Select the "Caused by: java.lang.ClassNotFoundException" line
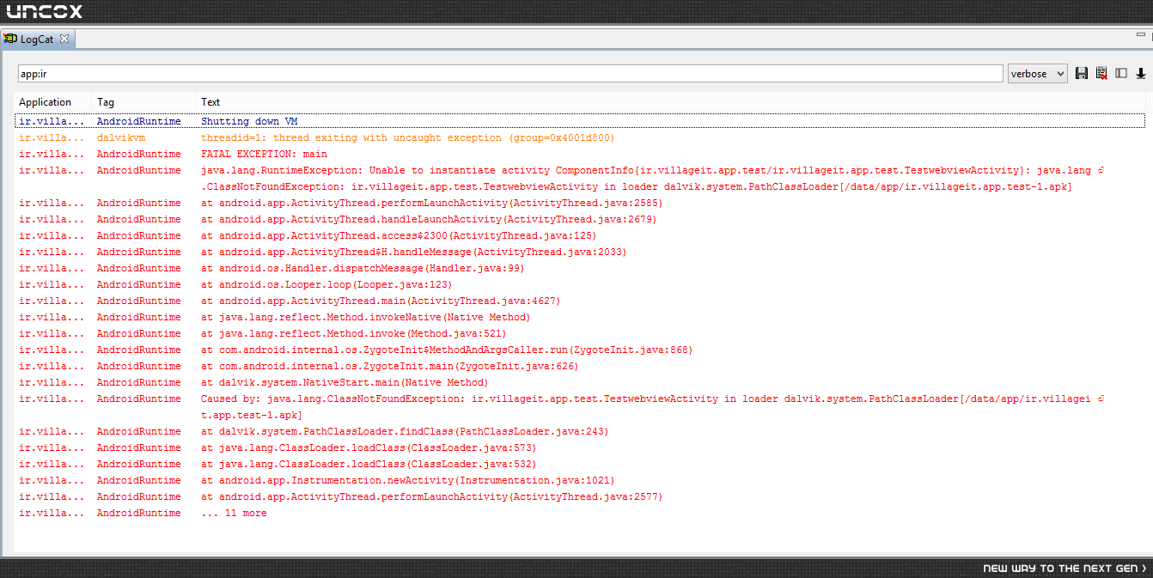Viewport: 1153px width, 578px height. (x=580, y=406)
